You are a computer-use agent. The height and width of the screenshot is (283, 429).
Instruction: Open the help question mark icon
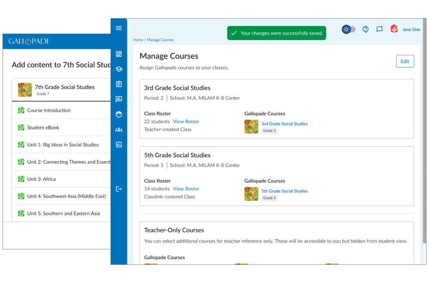coord(365,29)
